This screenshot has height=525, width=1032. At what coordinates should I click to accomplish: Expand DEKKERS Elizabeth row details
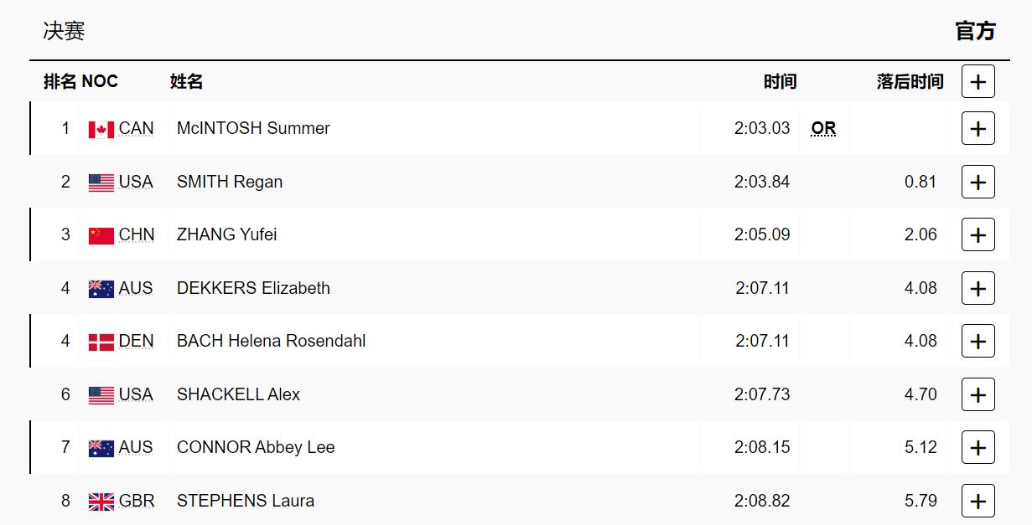coord(978,288)
